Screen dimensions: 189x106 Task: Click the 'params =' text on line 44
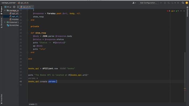pyautogui.click(x=33, y=78)
